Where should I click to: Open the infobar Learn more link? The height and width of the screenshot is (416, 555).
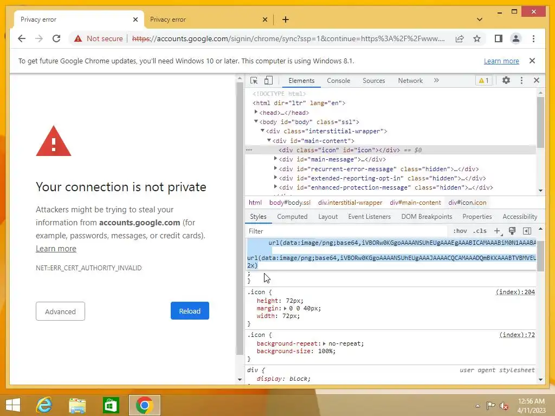501,61
